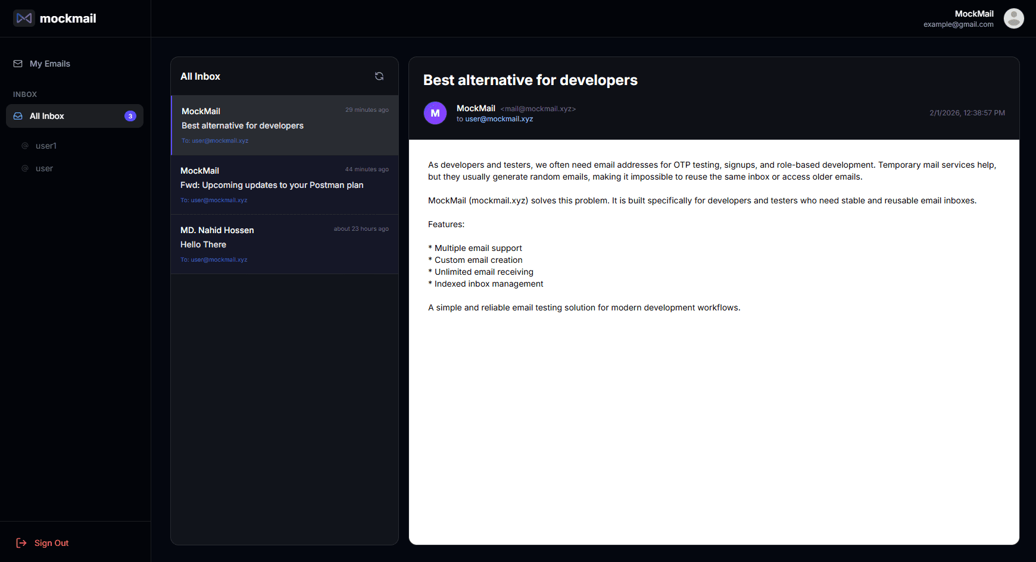Click the sign-out arrow icon

coord(21,543)
